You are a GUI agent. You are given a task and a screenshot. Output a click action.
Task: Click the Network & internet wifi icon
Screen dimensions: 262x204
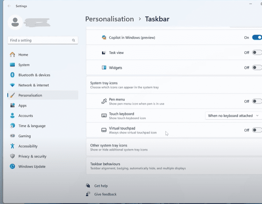pyautogui.click(x=12, y=85)
